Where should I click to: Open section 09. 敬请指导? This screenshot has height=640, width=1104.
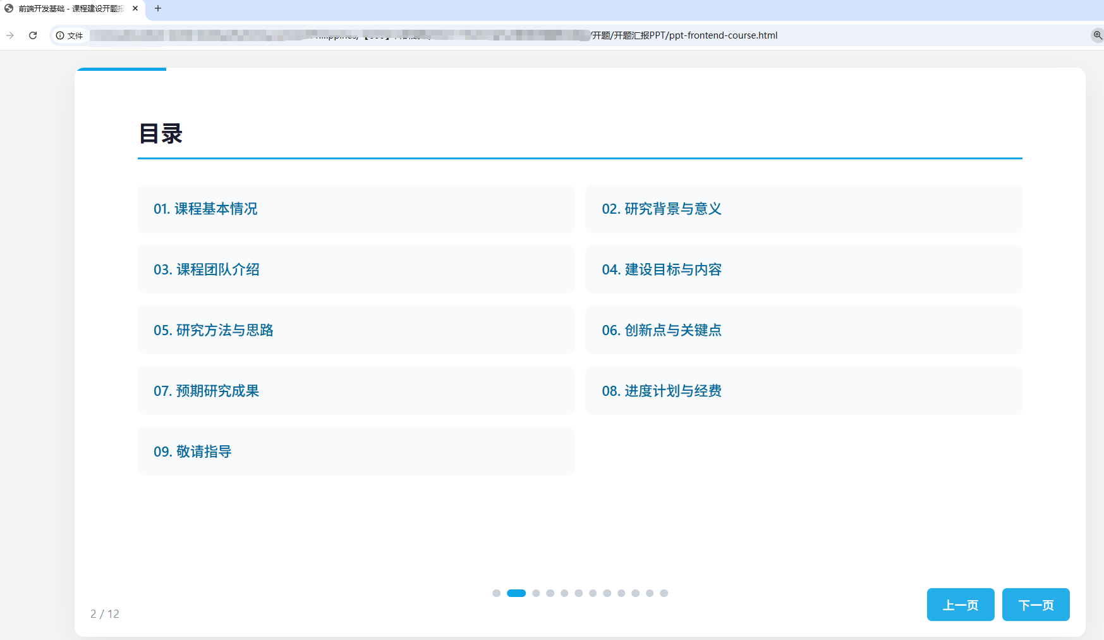pyautogui.click(x=356, y=452)
